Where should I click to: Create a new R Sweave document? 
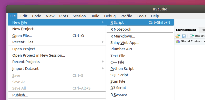coord(140,95)
